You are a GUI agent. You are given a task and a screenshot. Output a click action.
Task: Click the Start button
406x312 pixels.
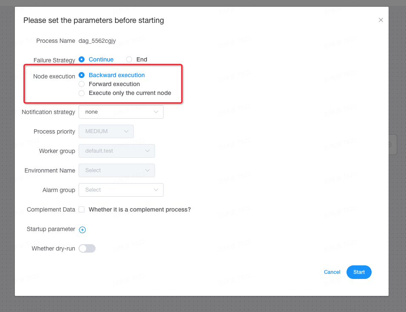[x=359, y=272]
